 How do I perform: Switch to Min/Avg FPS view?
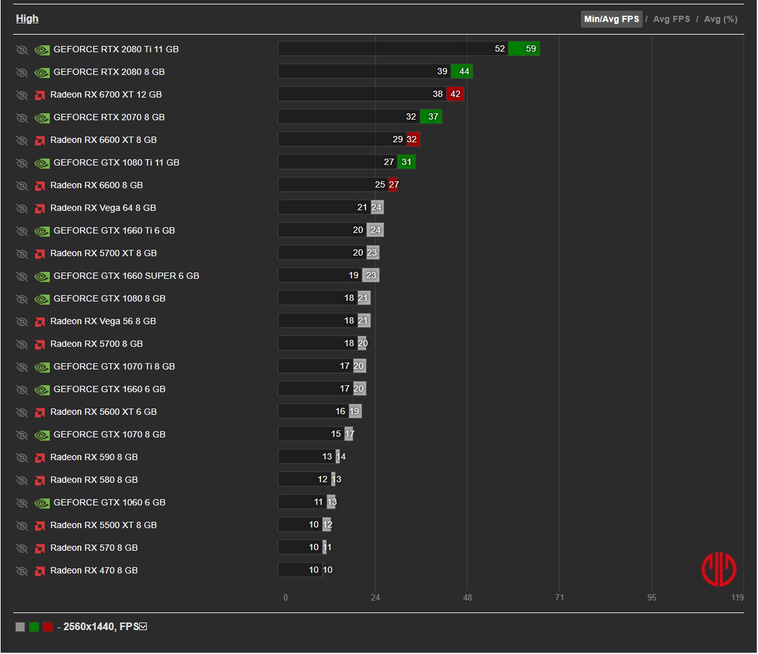[611, 19]
